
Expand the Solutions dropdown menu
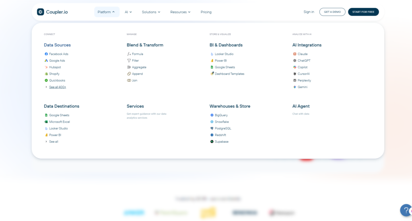(x=151, y=12)
